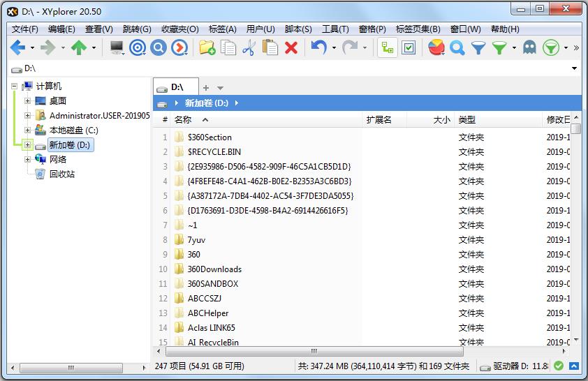Collapse the 计算机 tree node
Viewport: 588px width, 381px height.
[14, 86]
